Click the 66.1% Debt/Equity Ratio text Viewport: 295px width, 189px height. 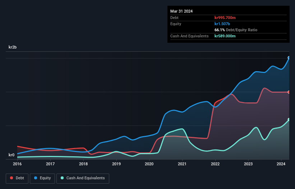236,30
